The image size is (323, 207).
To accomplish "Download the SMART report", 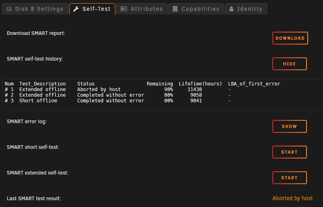I will pyautogui.click(x=290, y=38).
